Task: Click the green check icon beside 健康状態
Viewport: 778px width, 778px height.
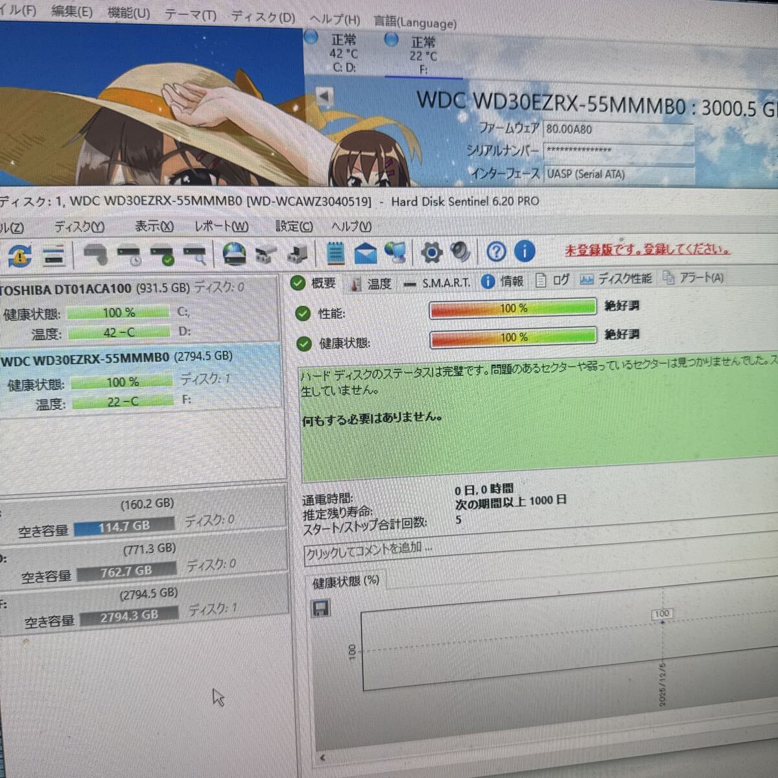Action: tap(303, 344)
